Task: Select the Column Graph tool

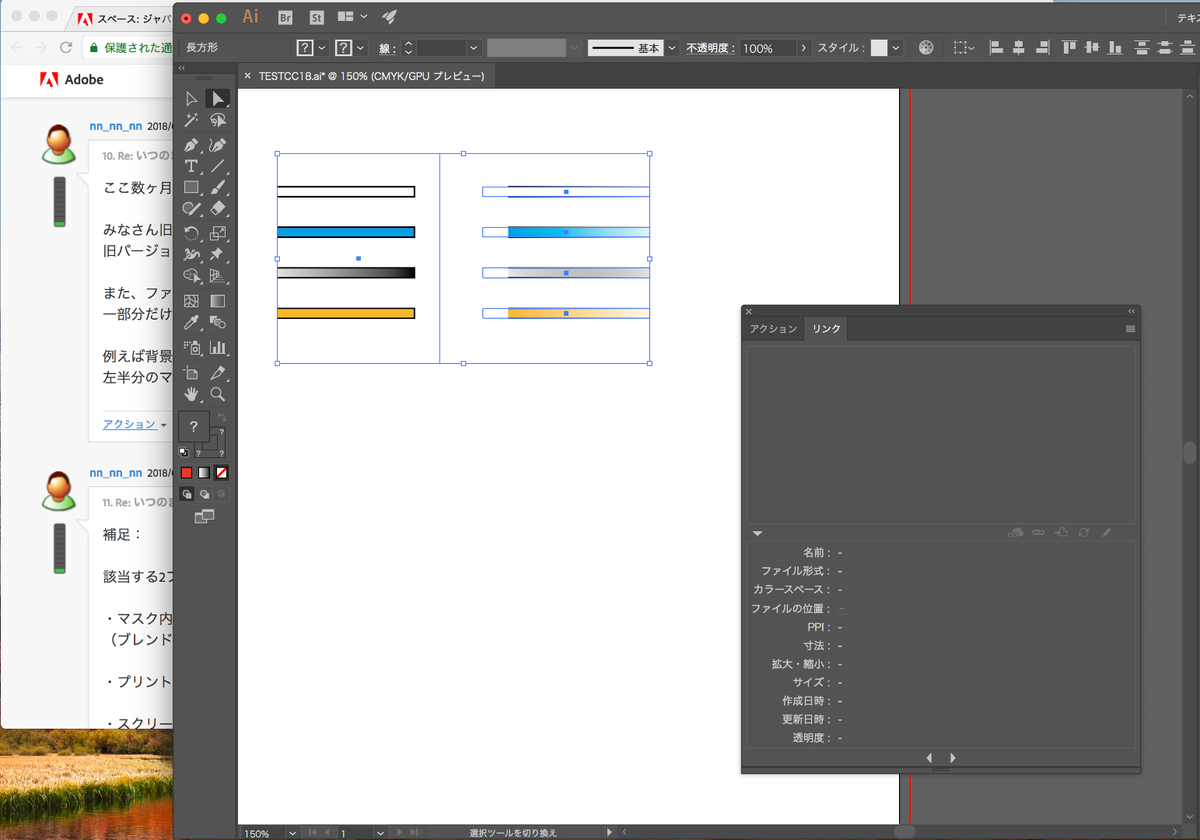Action: tap(218, 348)
